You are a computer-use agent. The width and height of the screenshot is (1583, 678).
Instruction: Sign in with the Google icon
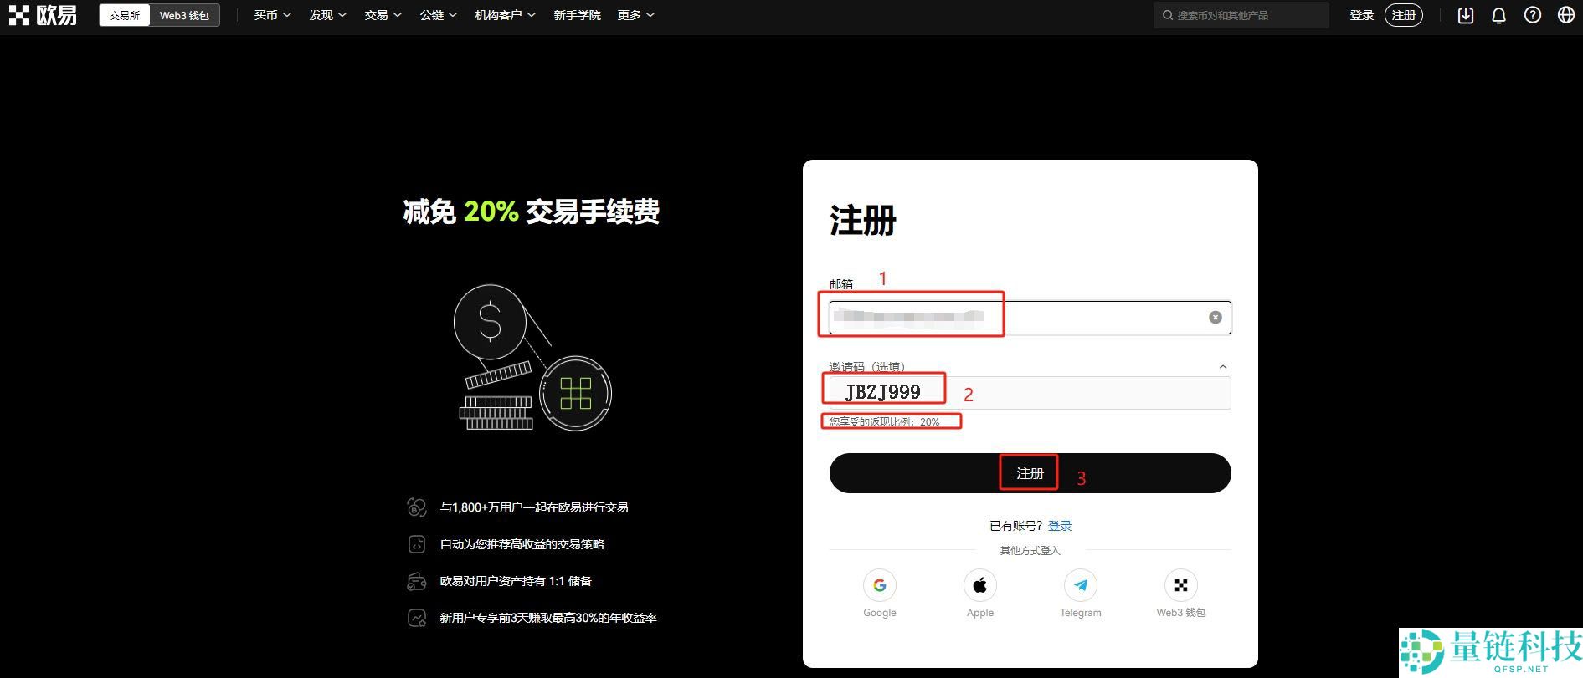[x=880, y=585]
